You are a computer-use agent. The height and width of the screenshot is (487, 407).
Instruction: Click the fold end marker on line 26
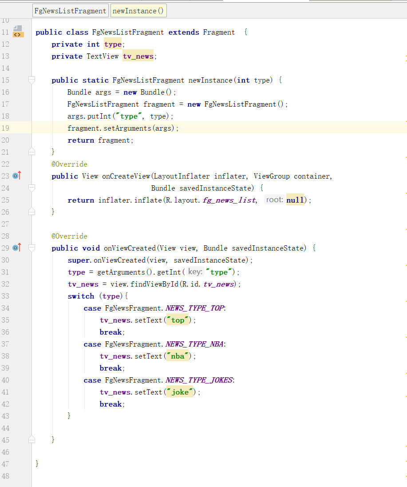32,212
